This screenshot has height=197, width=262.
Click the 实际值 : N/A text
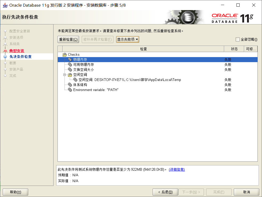click(68, 181)
